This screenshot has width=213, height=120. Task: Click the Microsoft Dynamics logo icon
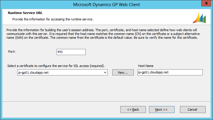coord(200,18)
